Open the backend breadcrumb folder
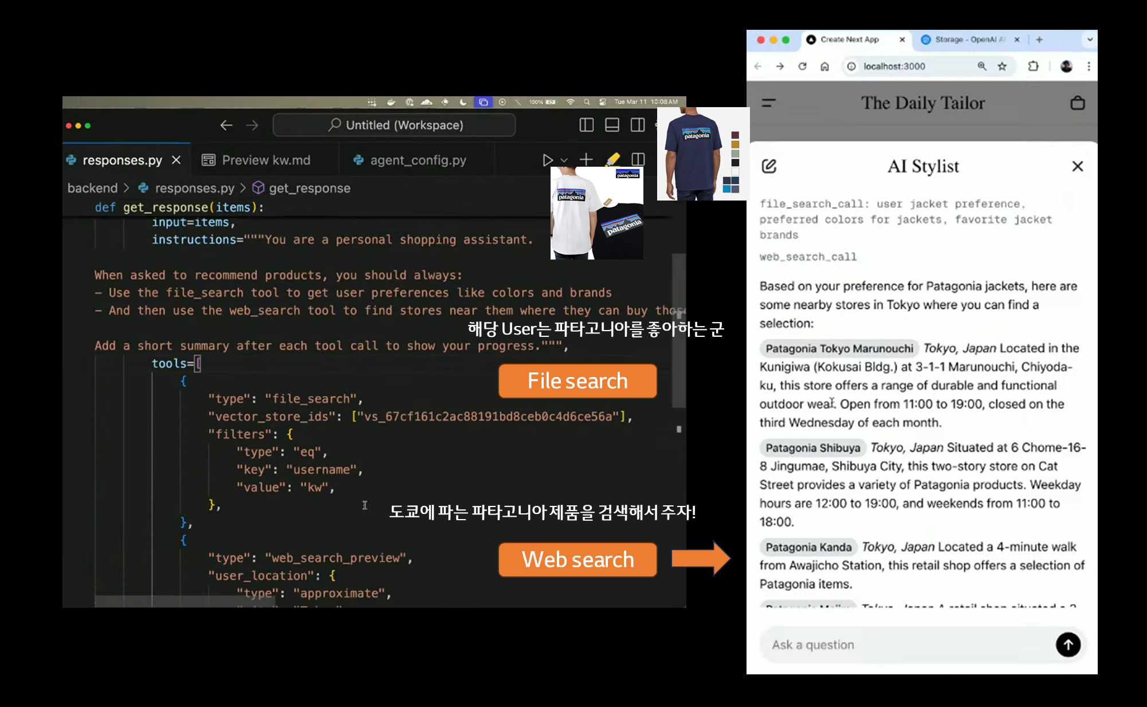The image size is (1147, 707). [x=93, y=188]
